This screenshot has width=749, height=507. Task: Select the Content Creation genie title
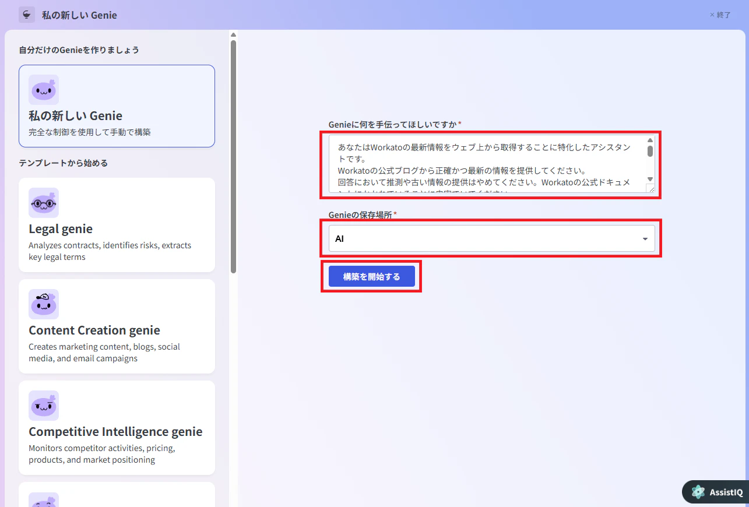tap(94, 330)
